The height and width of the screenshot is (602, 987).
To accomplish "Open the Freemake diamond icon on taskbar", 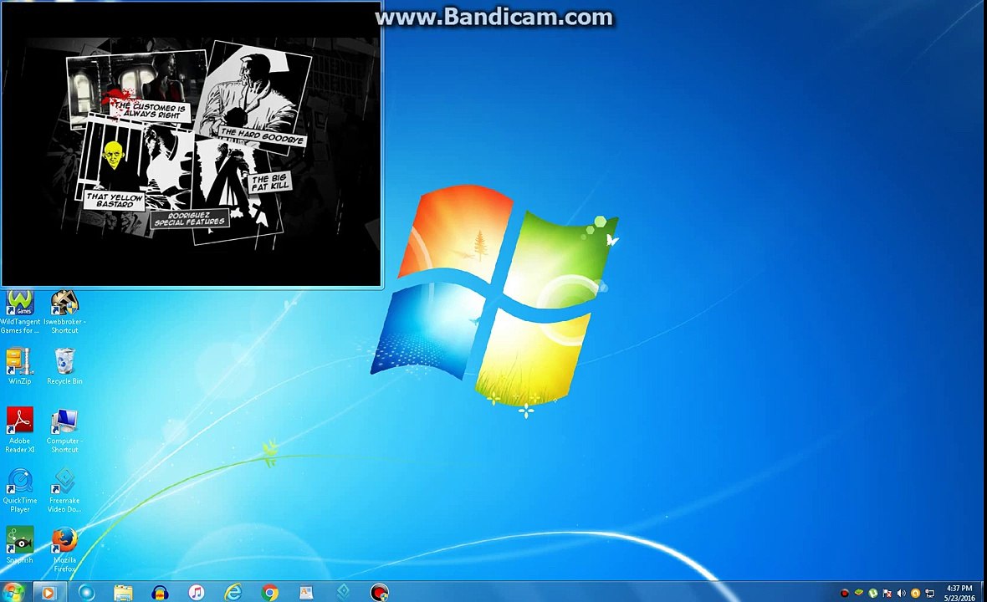I will [x=343, y=592].
